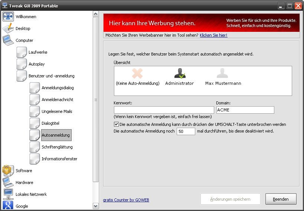Click the Desktop pencil icon
304x211 pixels.
click(8, 28)
